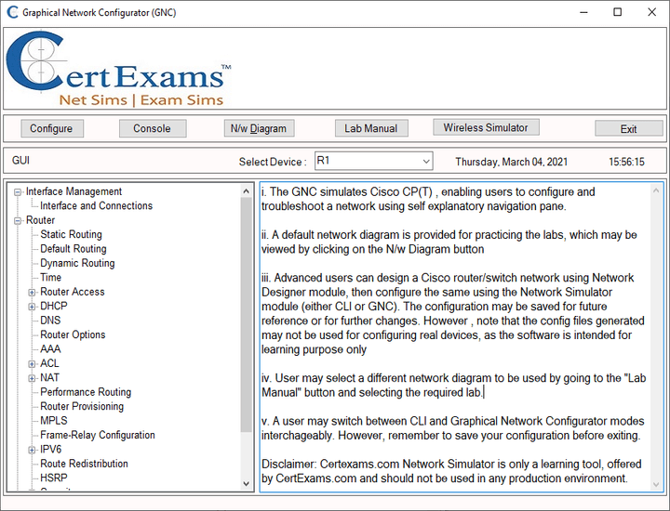The height and width of the screenshot is (511, 670).
Task: Click the Configure button
Action: [52, 128]
